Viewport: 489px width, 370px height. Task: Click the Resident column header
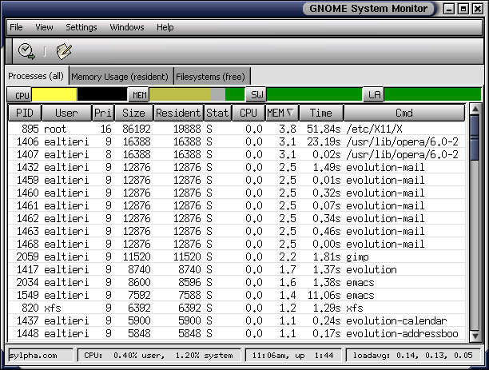[x=178, y=113]
